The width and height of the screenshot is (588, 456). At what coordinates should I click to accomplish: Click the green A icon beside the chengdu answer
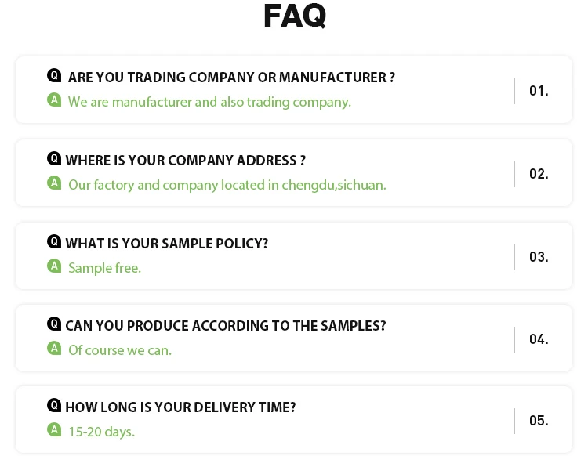54,183
